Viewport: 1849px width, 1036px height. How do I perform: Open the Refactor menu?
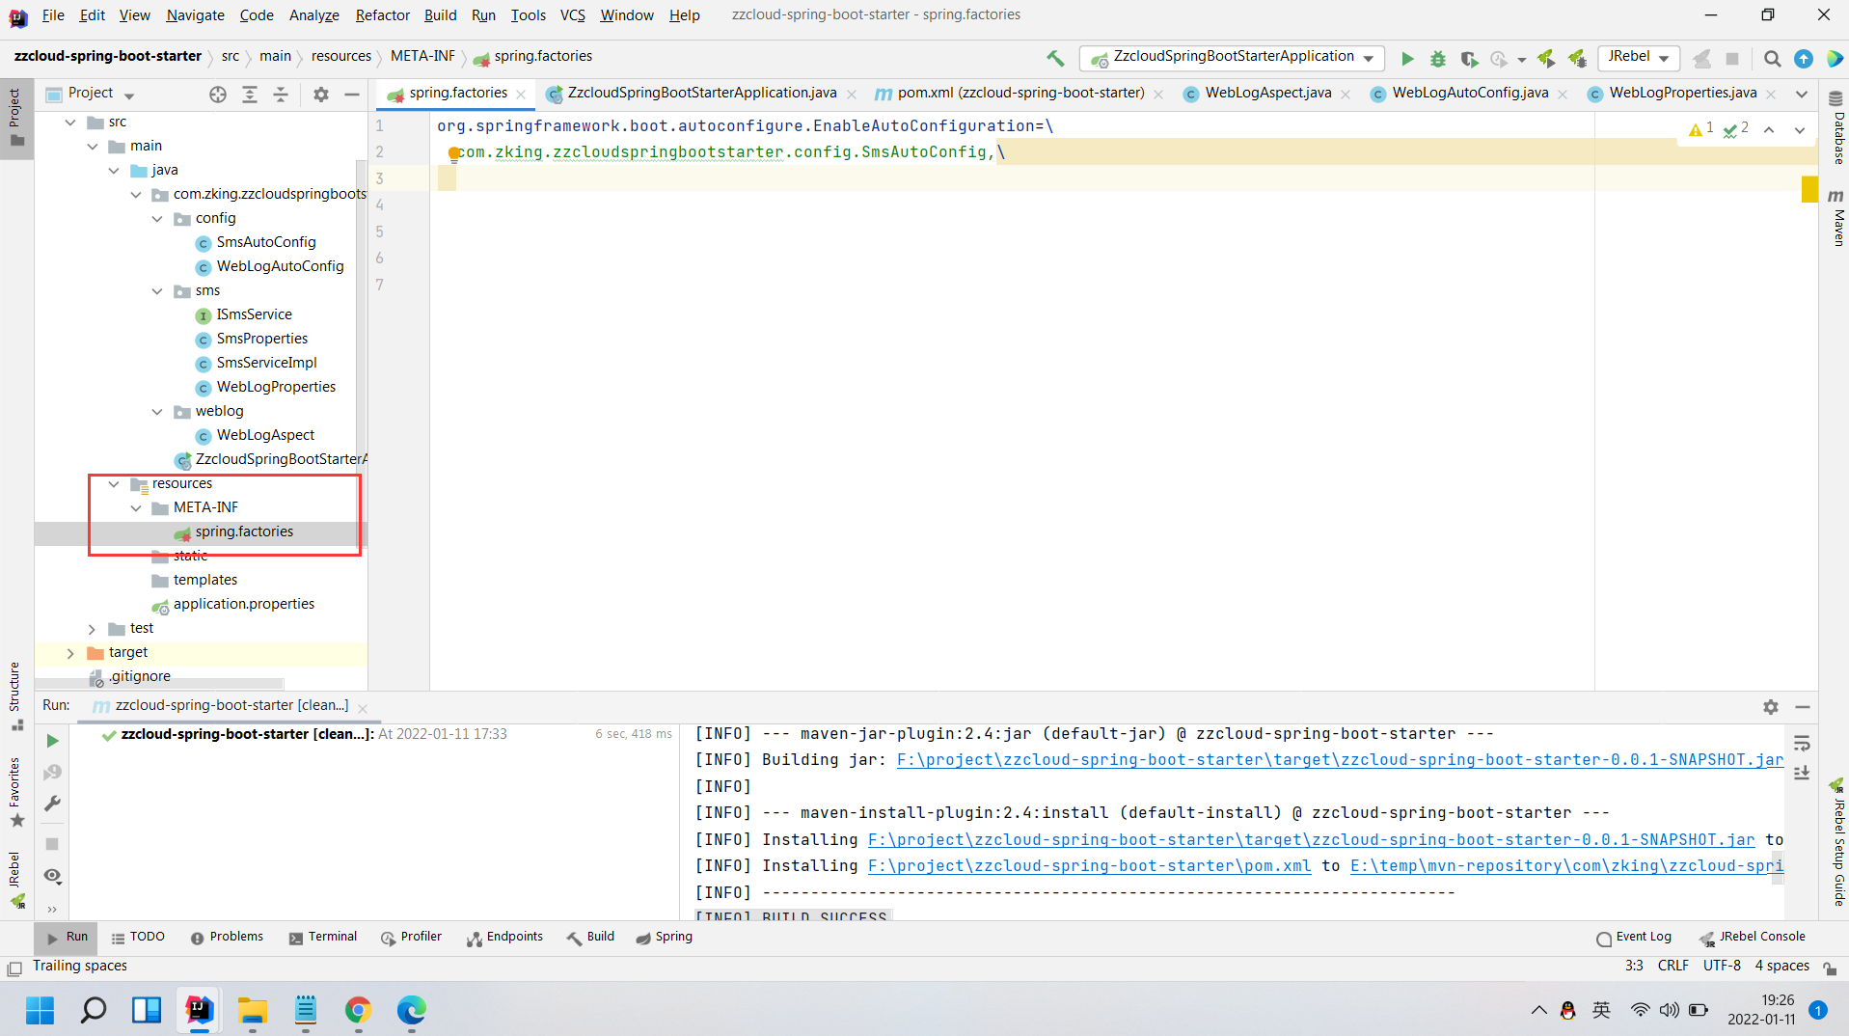click(382, 15)
